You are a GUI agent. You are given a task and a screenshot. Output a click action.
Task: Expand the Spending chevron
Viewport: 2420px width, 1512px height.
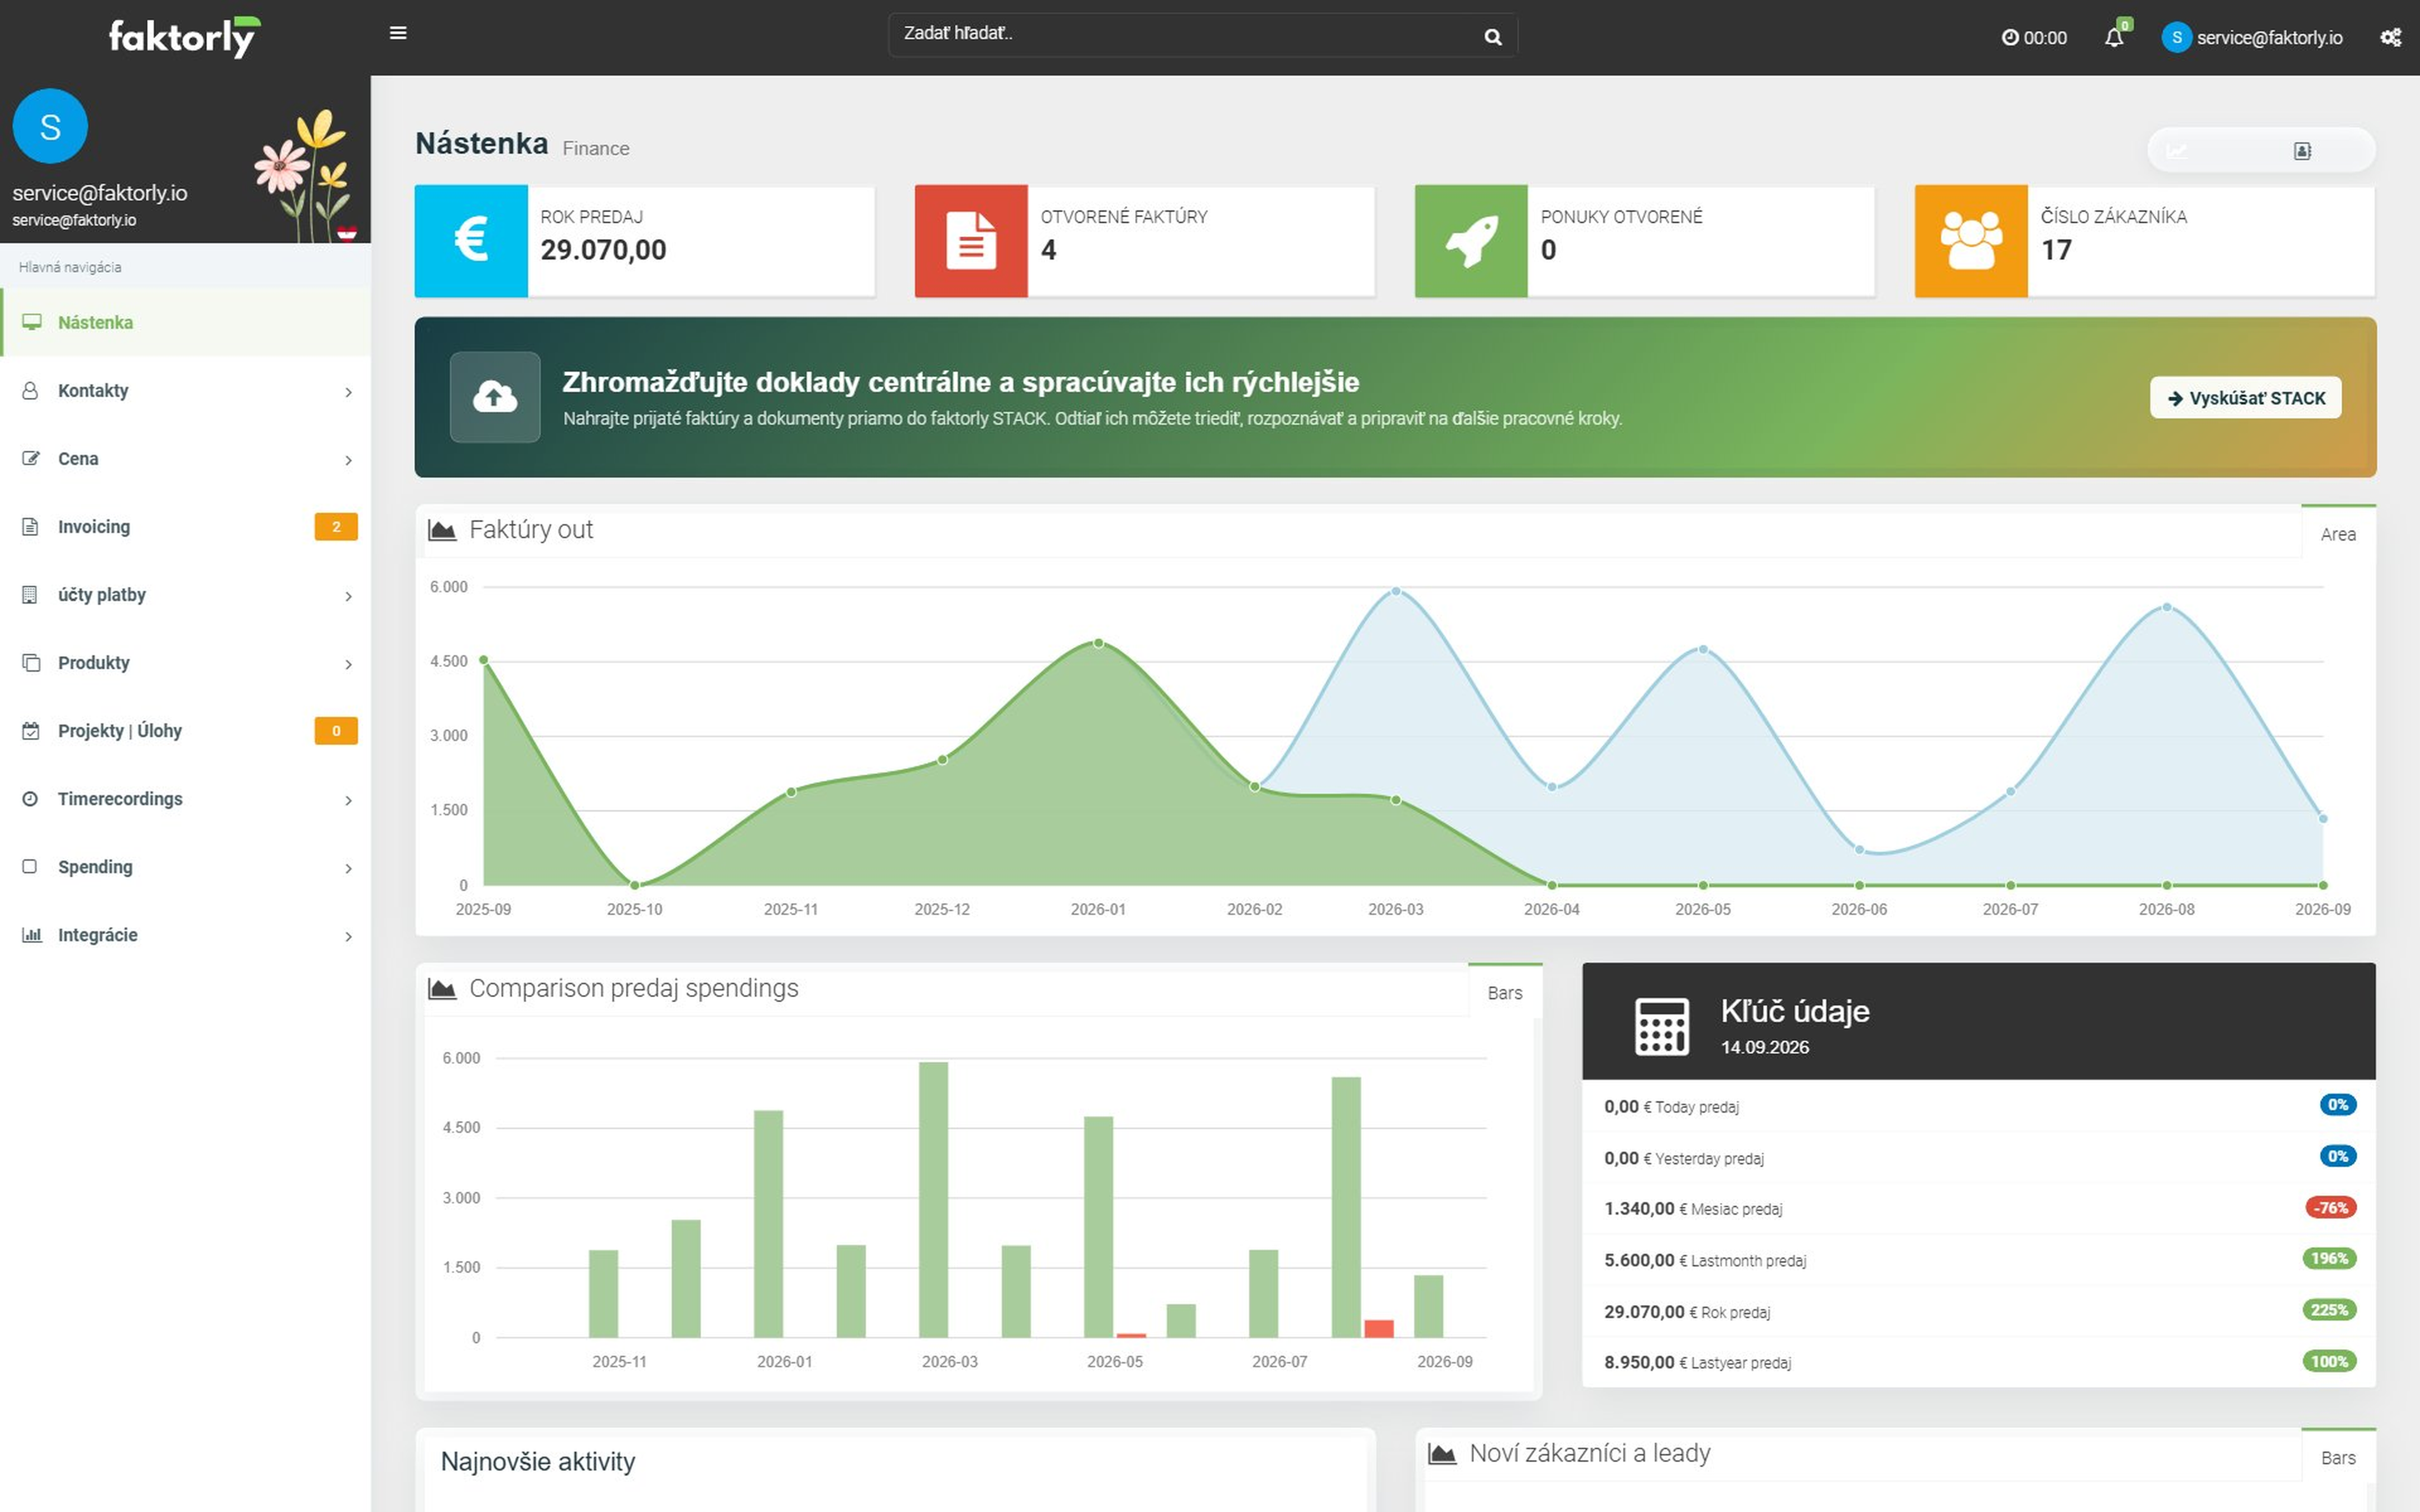click(x=348, y=868)
